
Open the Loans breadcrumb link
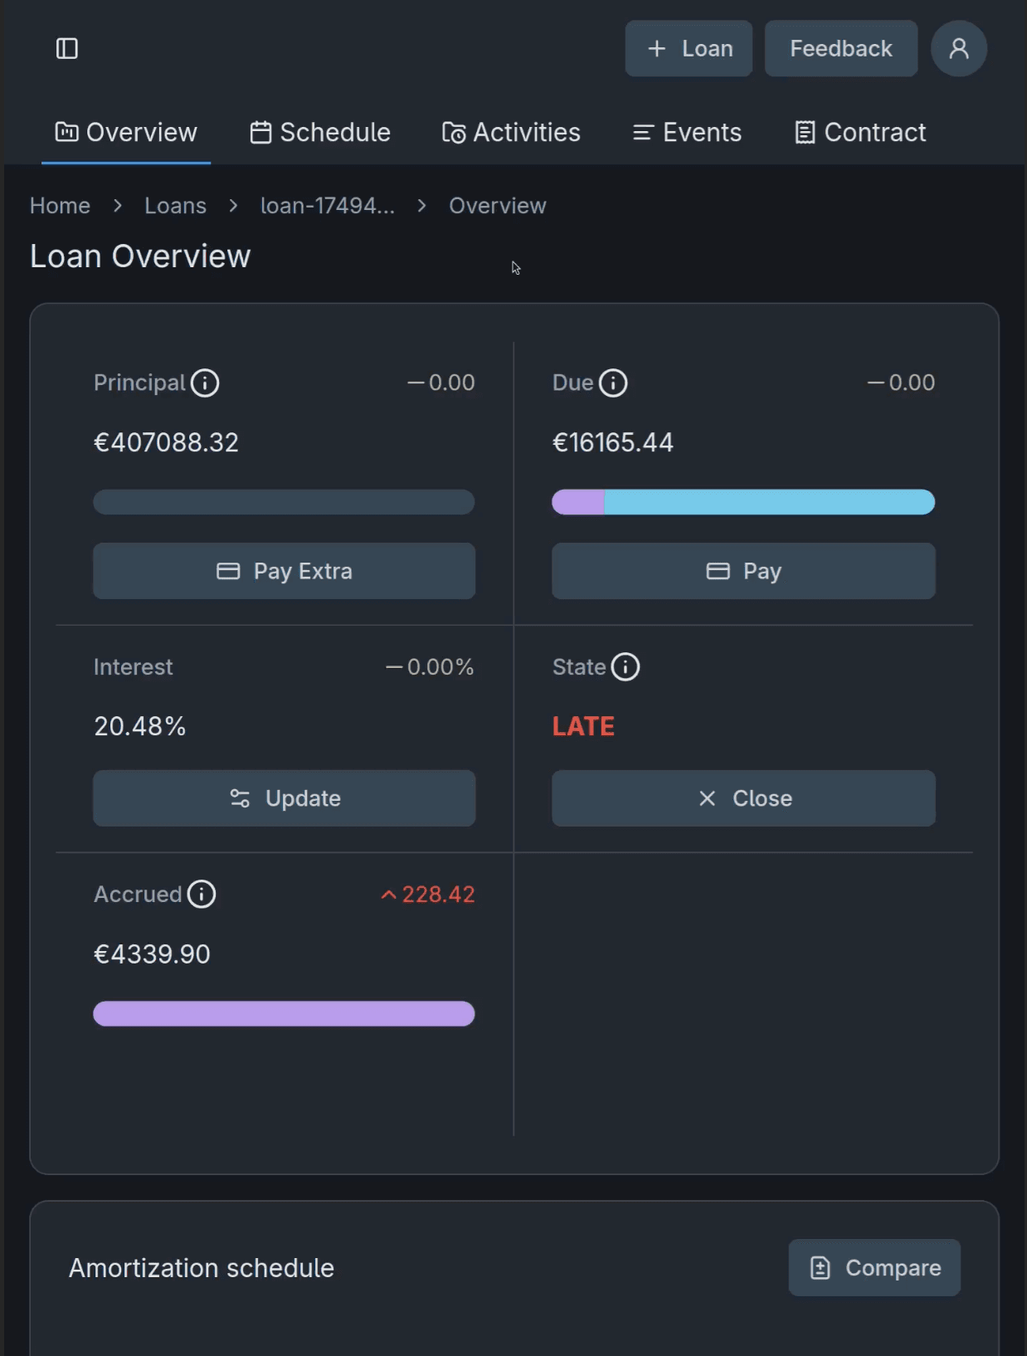tap(175, 205)
